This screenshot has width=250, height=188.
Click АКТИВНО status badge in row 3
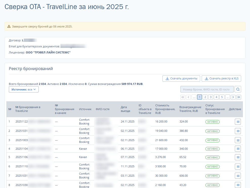(x=212, y=140)
